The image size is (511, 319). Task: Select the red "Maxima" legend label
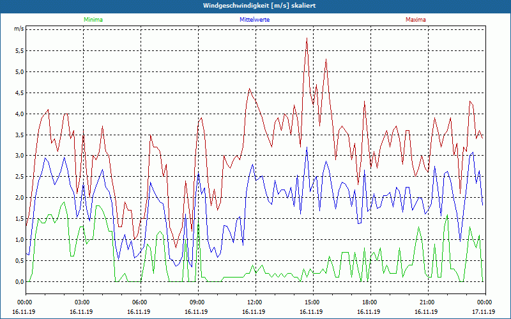tap(415, 20)
